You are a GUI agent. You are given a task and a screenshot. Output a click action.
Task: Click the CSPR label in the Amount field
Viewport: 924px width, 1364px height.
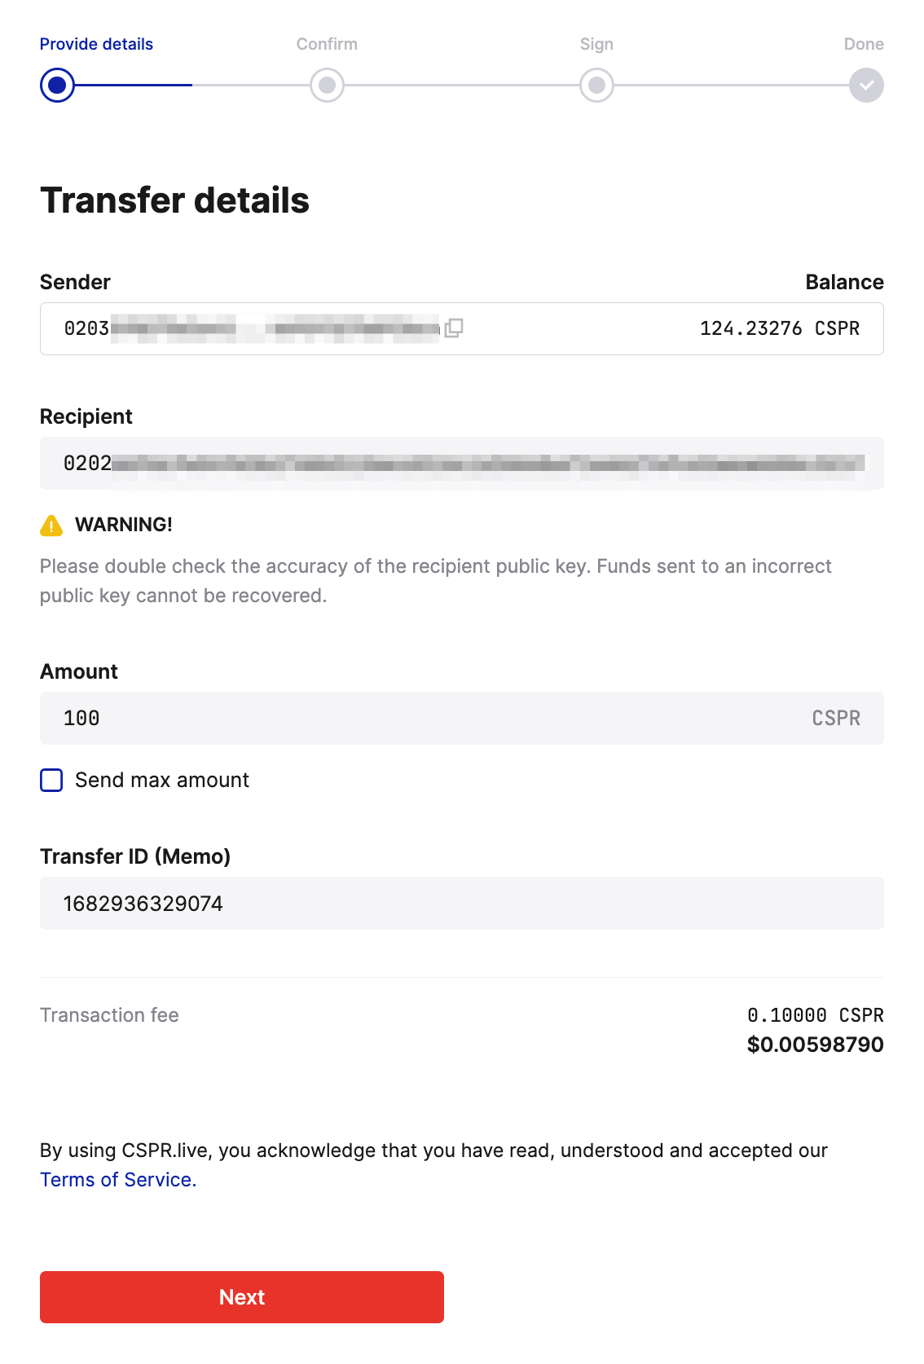click(835, 718)
